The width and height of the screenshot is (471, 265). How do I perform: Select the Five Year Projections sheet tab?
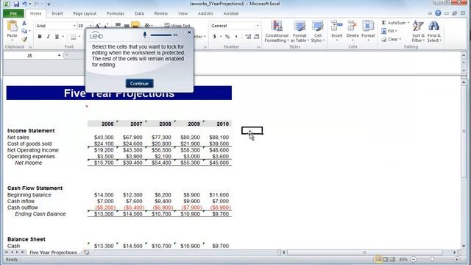53,252
